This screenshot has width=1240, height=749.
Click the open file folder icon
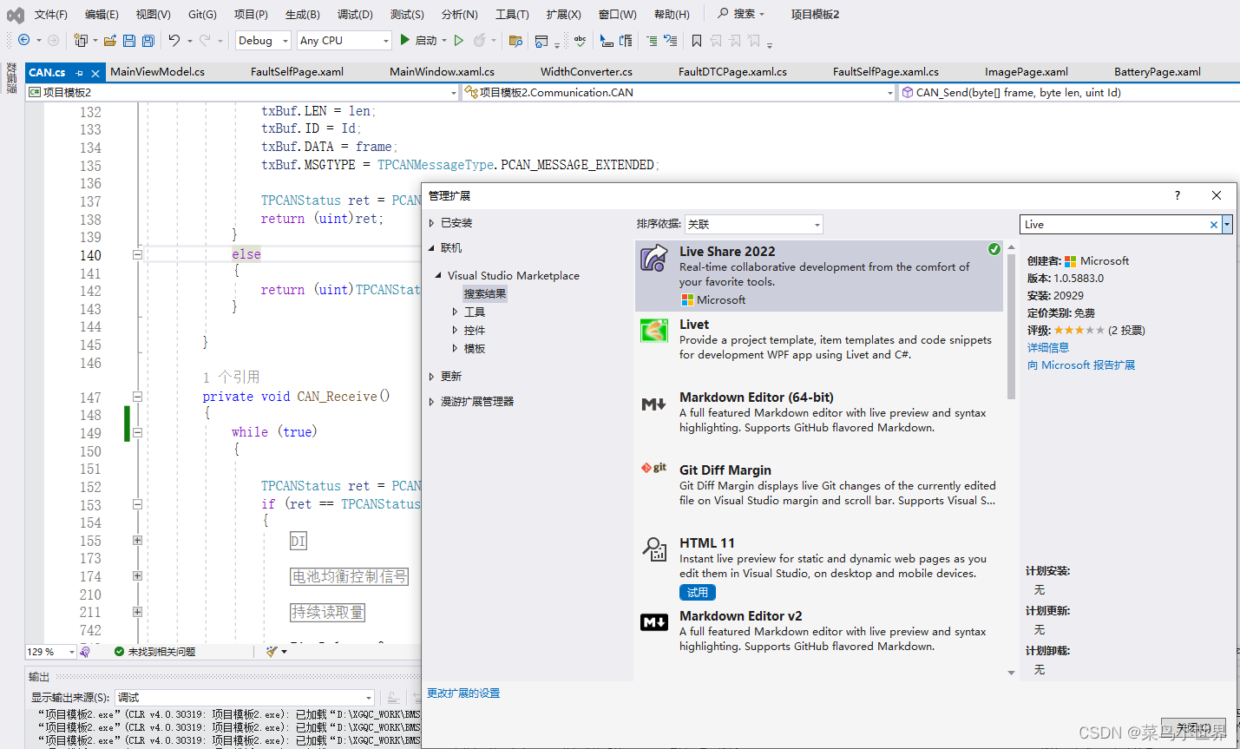point(110,40)
